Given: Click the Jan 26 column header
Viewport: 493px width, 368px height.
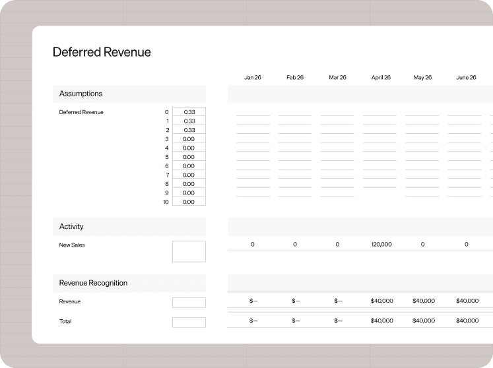Looking at the screenshot, I should tap(253, 77).
